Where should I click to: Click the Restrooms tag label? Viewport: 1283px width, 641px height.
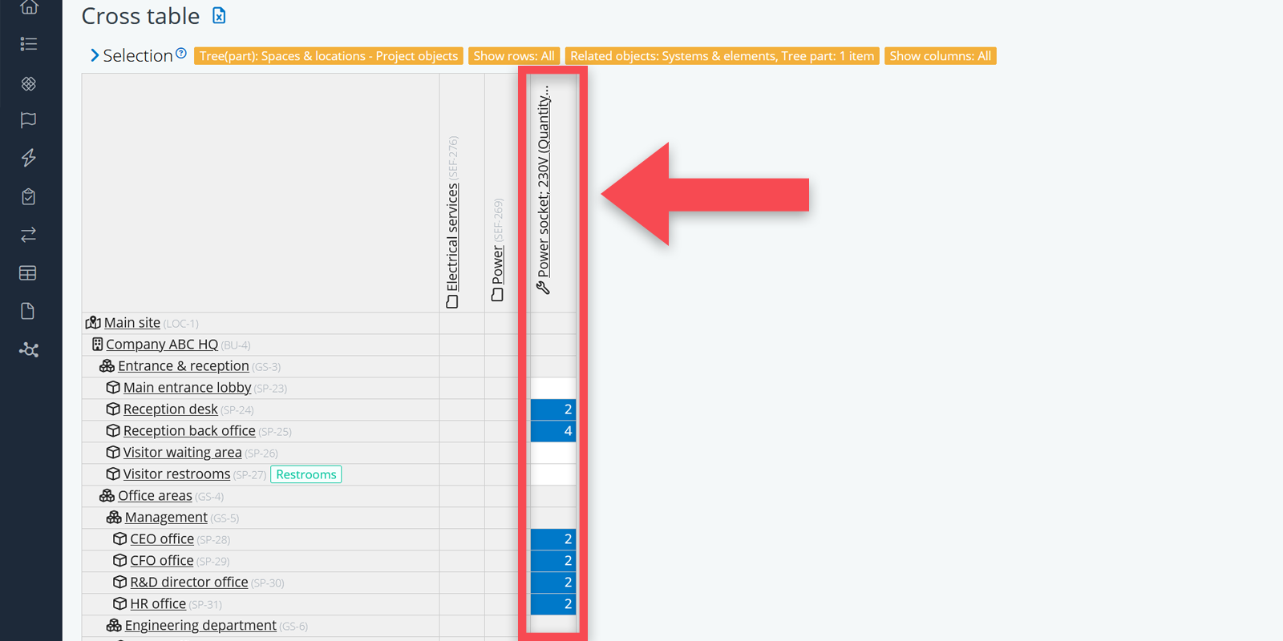(x=306, y=474)
